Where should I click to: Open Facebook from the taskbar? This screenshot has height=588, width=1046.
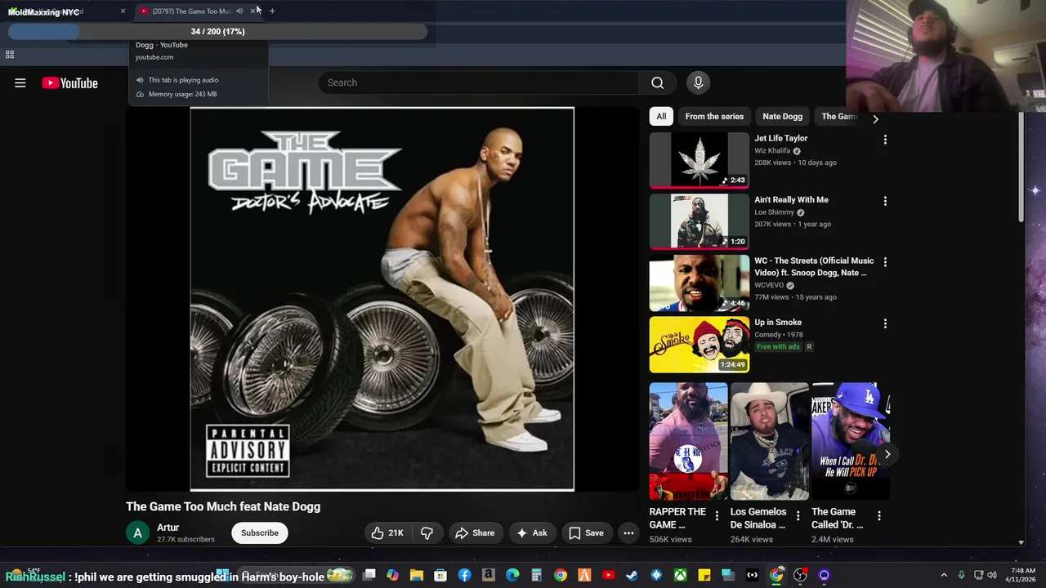click(464, 575)
